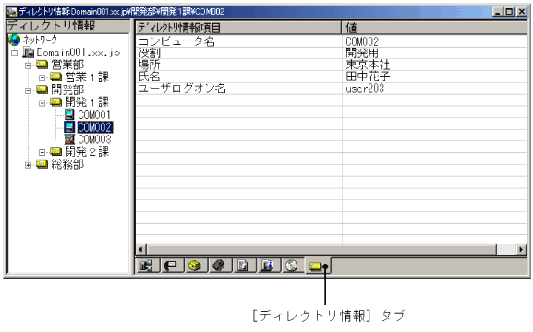This screenshot has height=332, width=533.
Task: Click the title bar application icon
Action: 12,12
